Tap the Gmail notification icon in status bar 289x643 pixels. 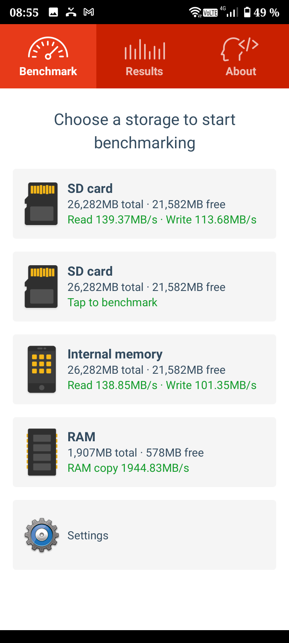pyautogui.click(x=89, y=12)
